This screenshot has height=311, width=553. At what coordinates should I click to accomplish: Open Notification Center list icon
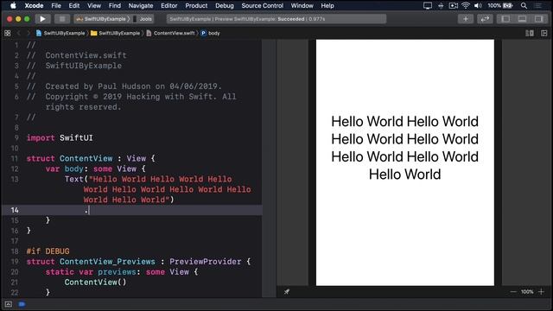(x=538, y=6)
